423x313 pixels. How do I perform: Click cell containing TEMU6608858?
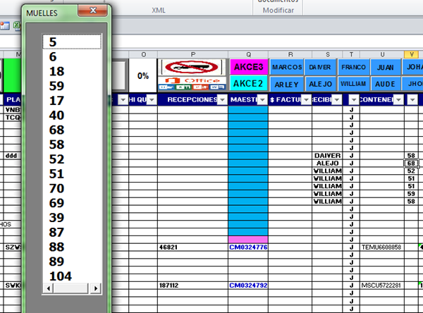(382, 247)
